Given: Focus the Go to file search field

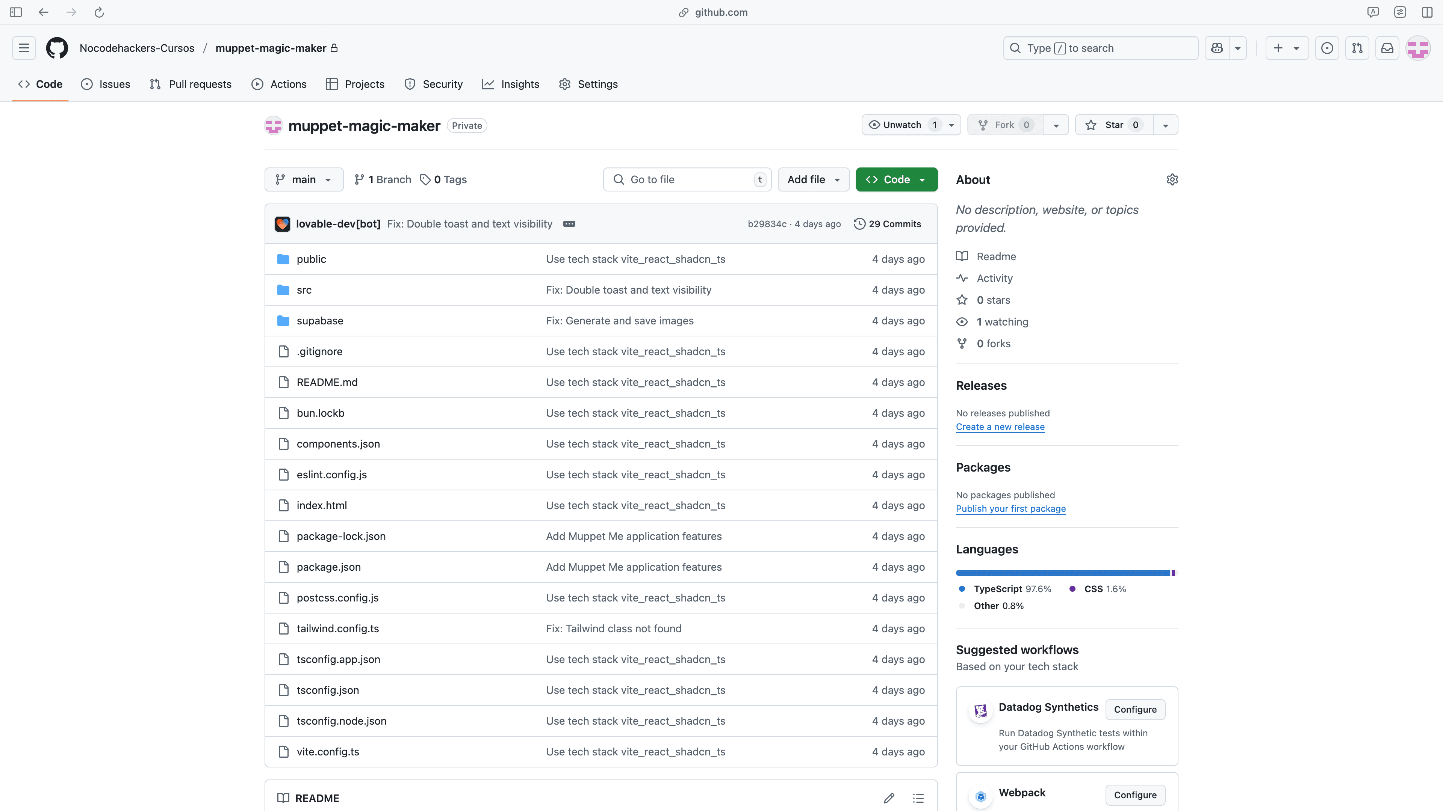Looking at the screenshot, I should tap(687, 180).
